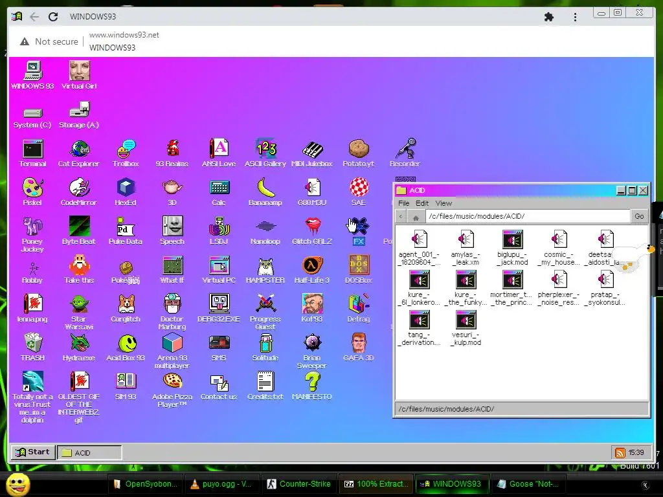Click smiley start orb on host taskbar
This screenshot has height=497, width=663.
17,485
